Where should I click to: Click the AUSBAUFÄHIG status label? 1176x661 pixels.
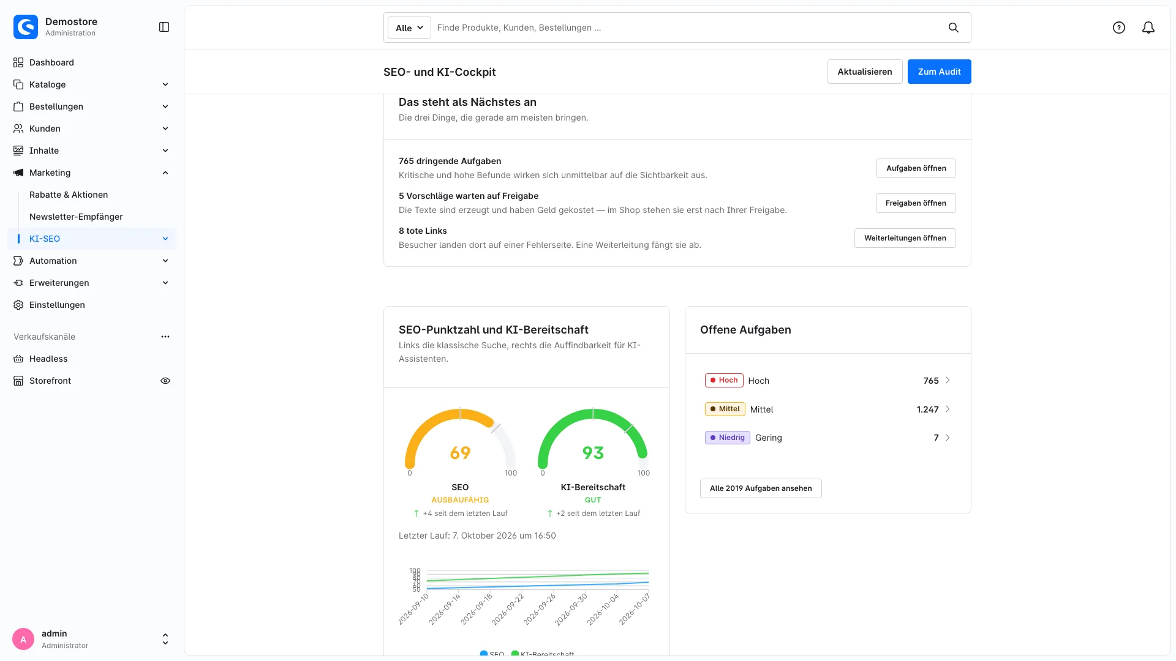tap(460, 500)
